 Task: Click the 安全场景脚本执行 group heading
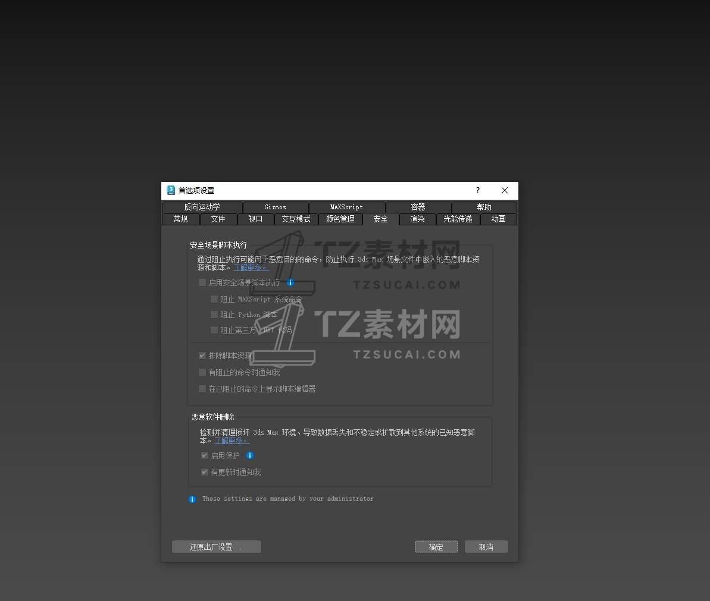(218, 245)
